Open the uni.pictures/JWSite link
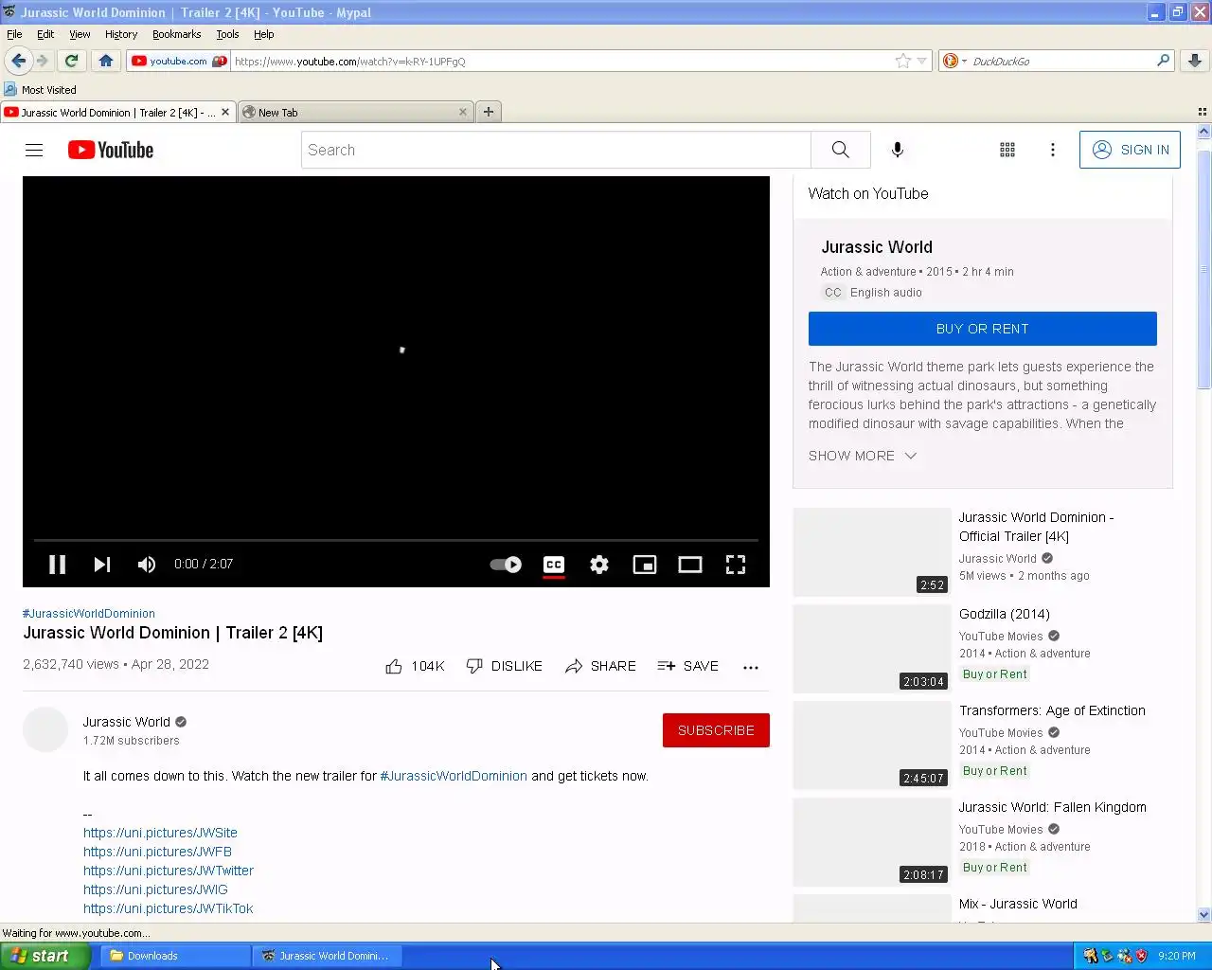This screenshot has width=1212, height=970. click(x=160, y=833)
